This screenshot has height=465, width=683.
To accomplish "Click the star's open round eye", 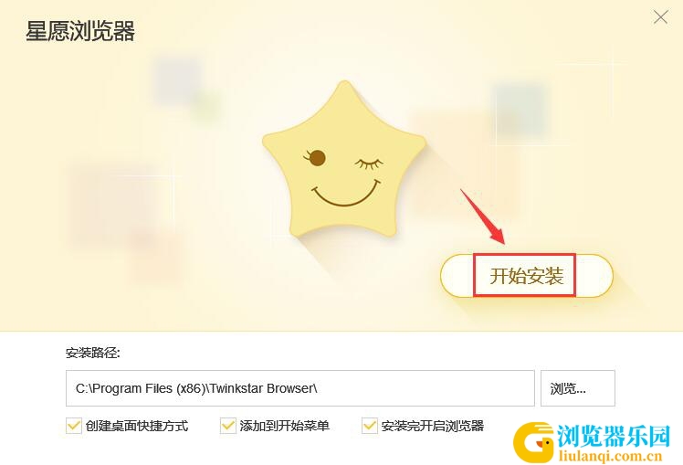I will (317, 157).
